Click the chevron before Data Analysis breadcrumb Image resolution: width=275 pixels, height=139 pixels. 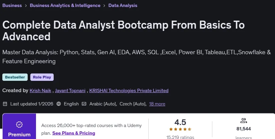tap(104, 6)
